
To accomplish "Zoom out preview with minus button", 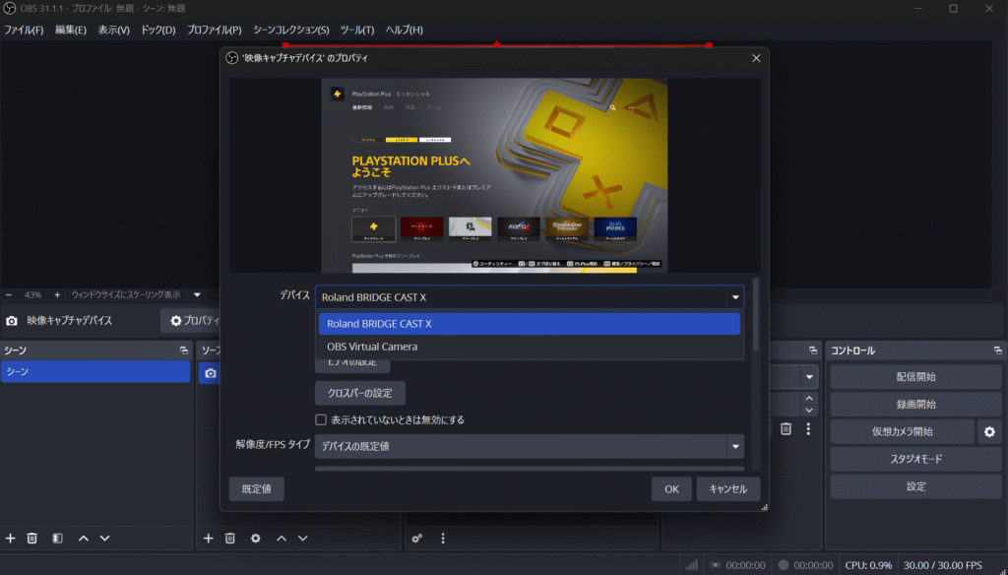I will click(9, 294).
